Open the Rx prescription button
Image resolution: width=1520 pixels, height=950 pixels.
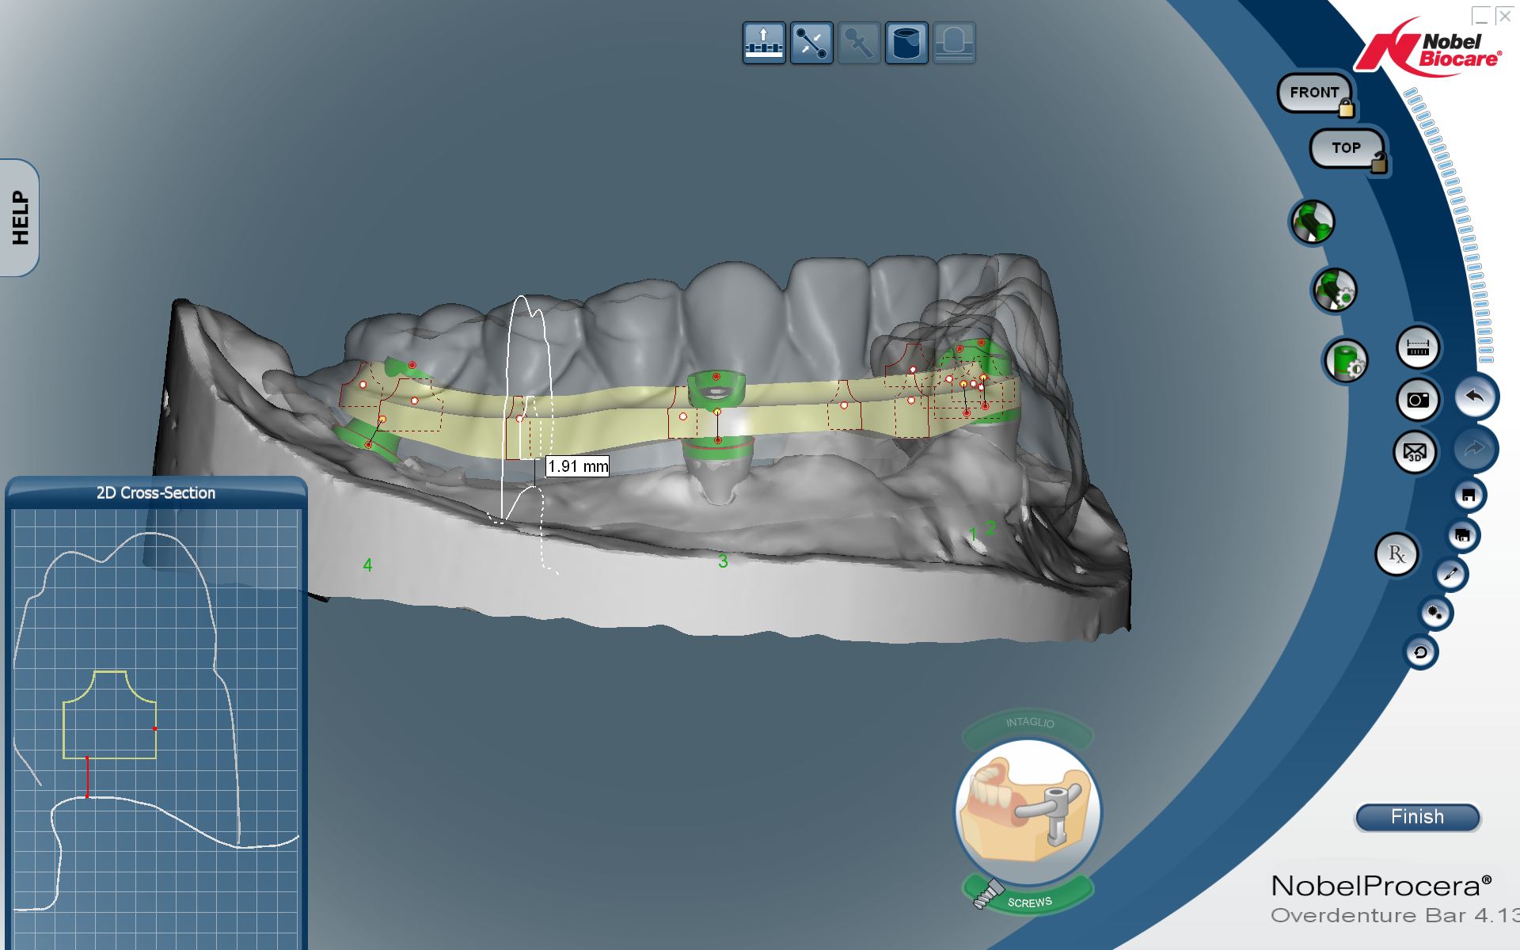(1396, 554)
